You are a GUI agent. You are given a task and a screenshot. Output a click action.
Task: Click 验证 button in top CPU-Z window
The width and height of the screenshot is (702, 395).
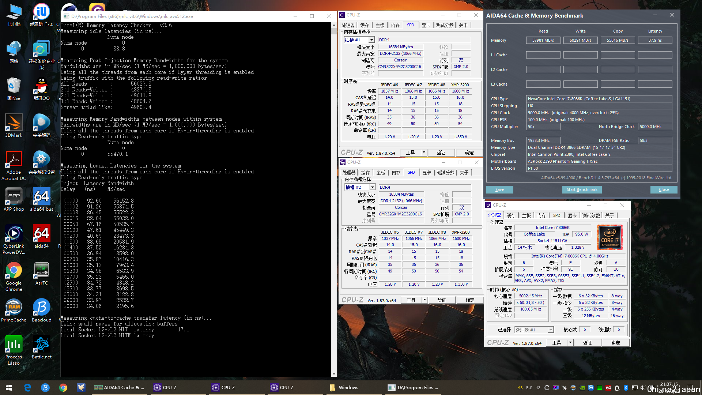tap(441, 153)
